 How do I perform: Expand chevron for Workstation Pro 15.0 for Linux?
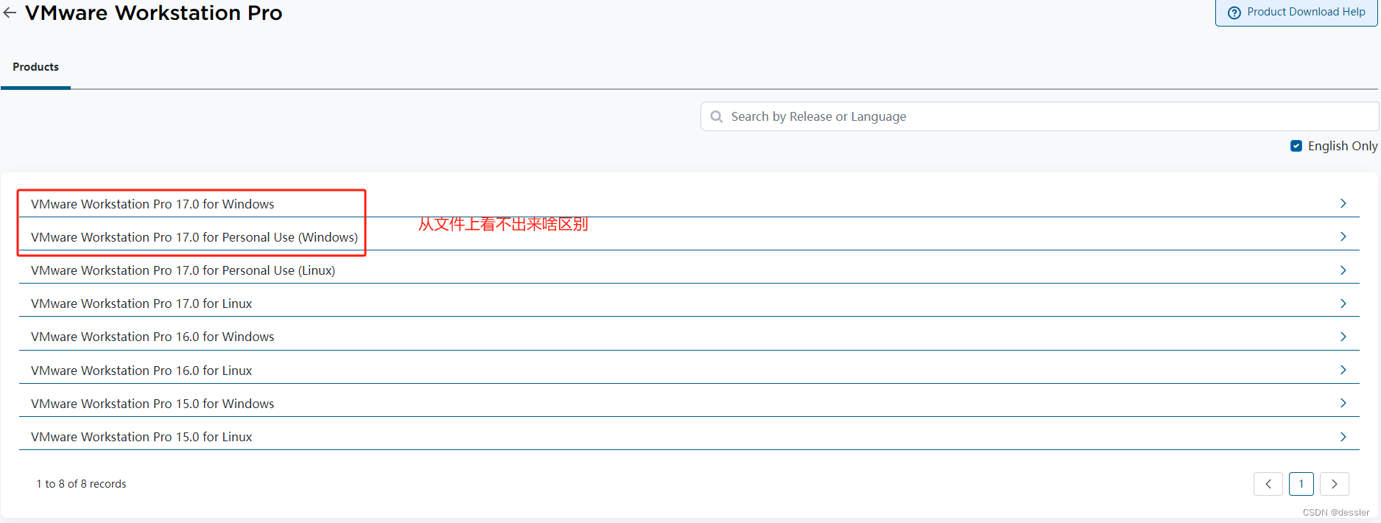tap(1343, 437)
